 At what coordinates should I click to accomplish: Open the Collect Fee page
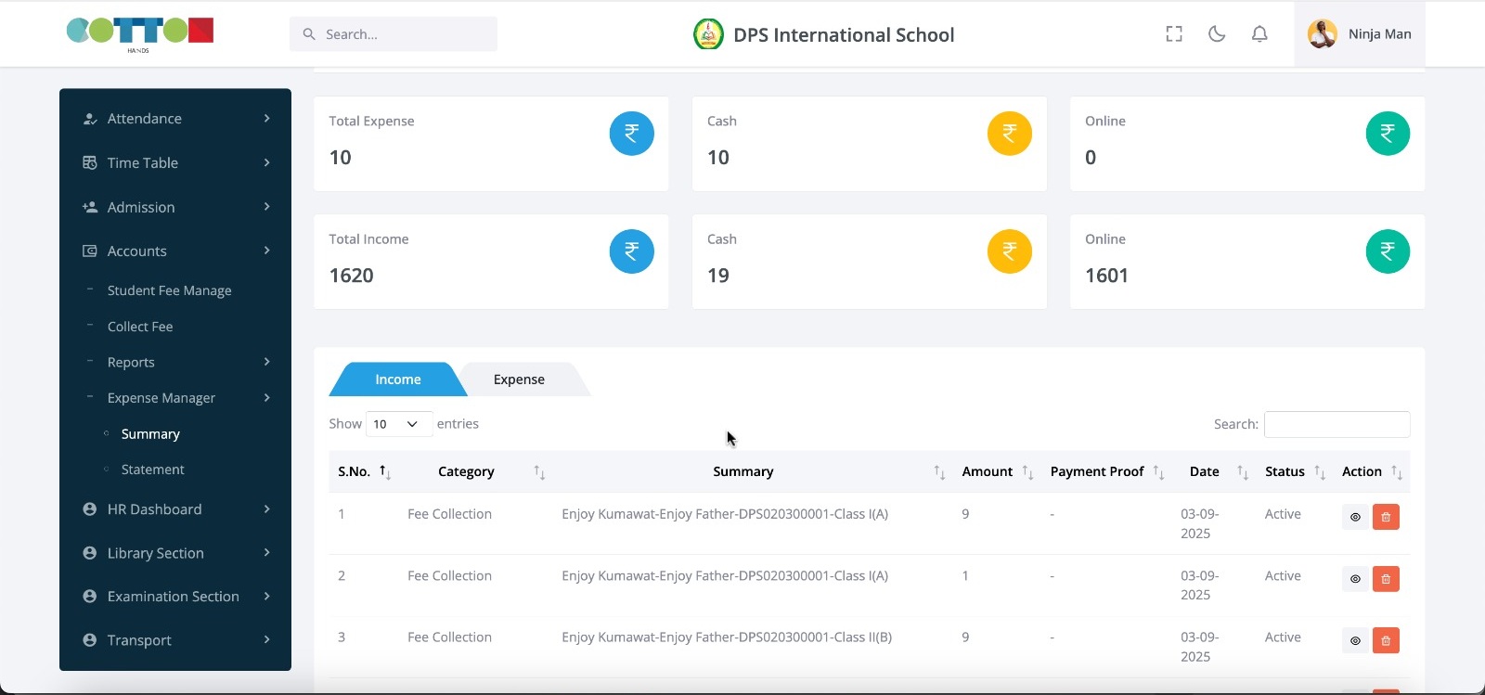140,327
